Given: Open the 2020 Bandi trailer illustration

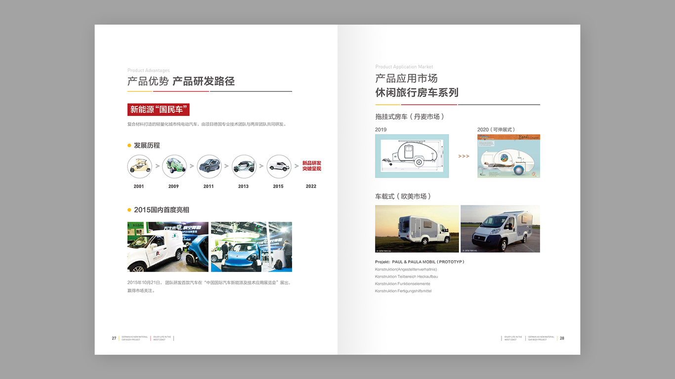Looking at the screenshot, I should click(x=508, y=156).
